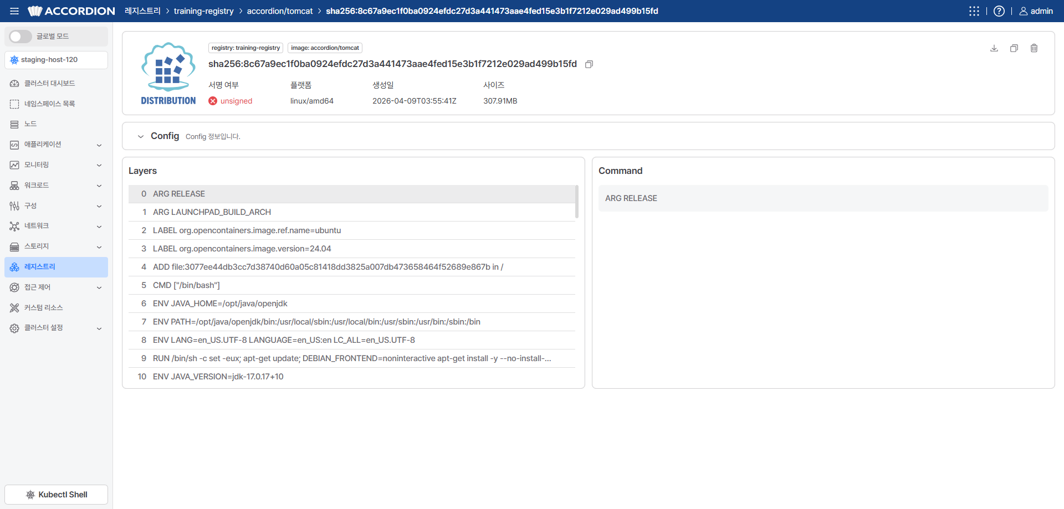This screenshot has height=509, width=1064.
Task: Click the copy icon beside trash icon
Action: tap(1014, 48)
